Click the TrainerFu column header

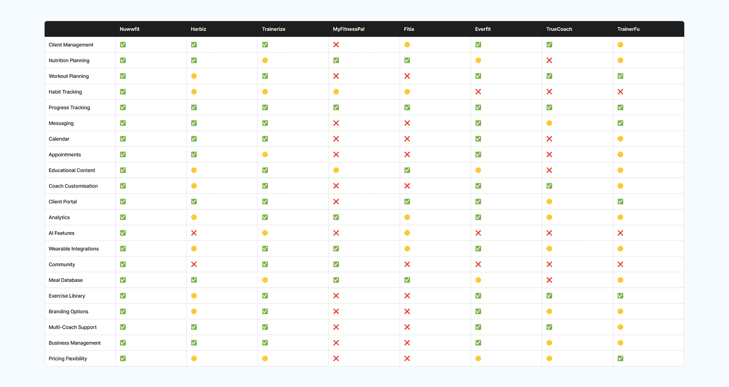(x=628, y=29)
